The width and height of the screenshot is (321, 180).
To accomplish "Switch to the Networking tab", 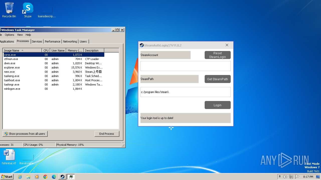I will 70,41.
